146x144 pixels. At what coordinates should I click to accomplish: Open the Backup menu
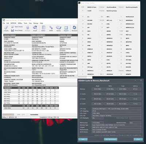(36, 23)
